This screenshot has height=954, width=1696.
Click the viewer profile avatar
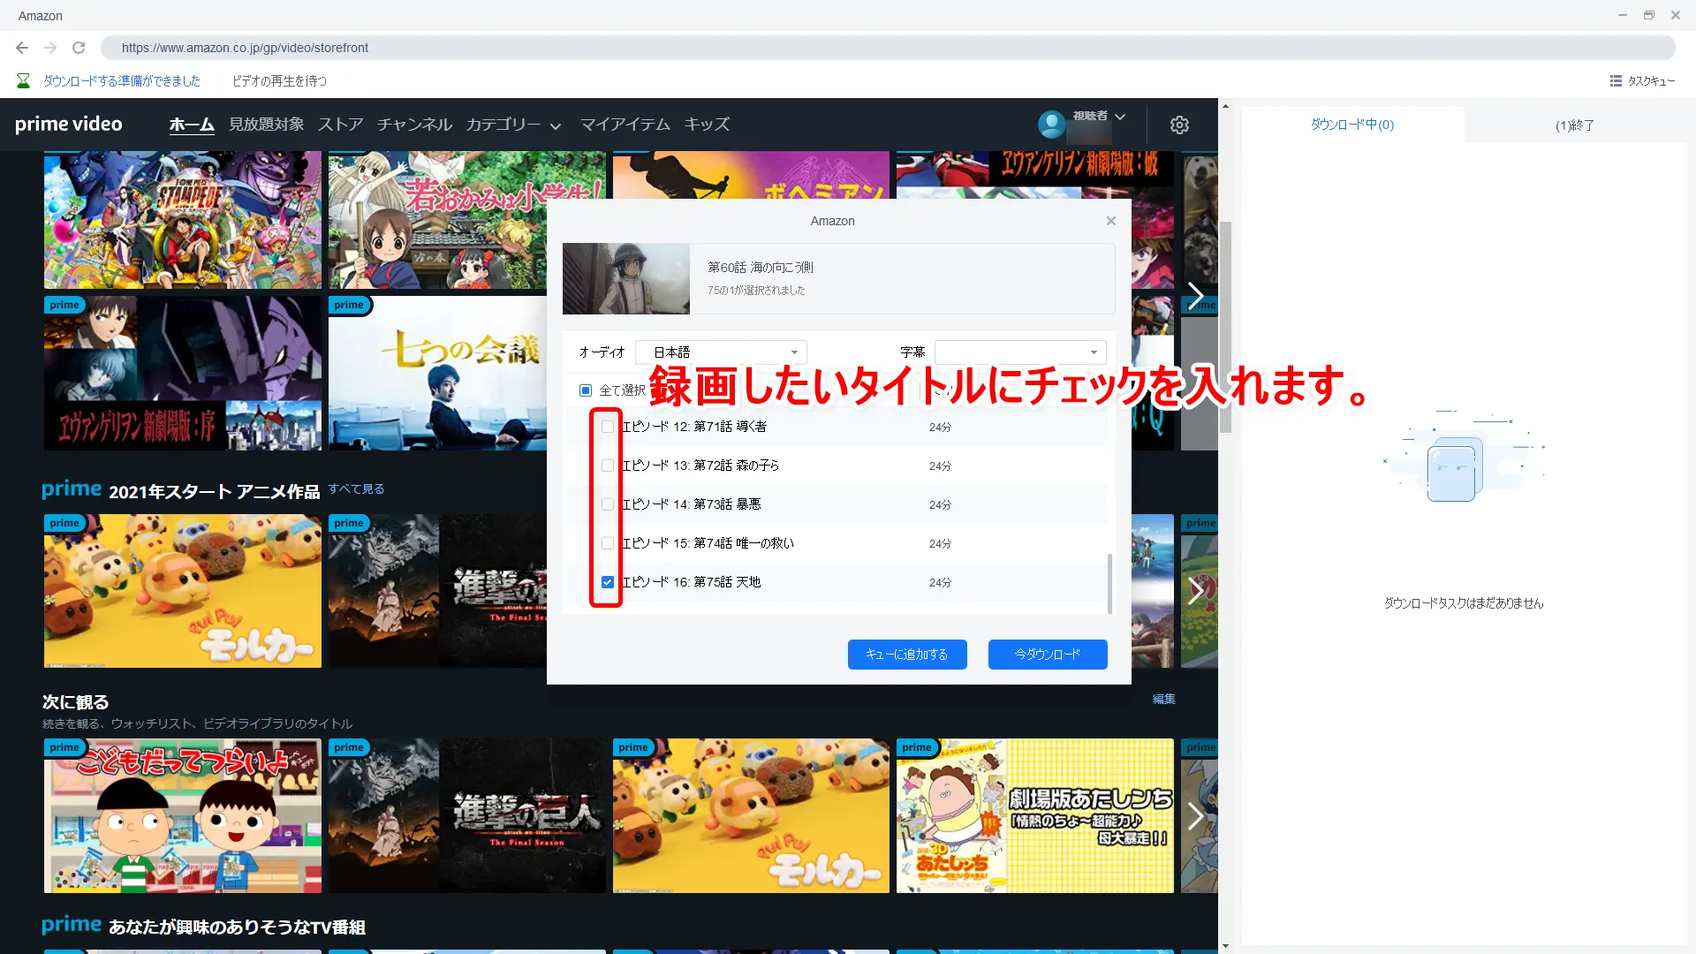1051,125
